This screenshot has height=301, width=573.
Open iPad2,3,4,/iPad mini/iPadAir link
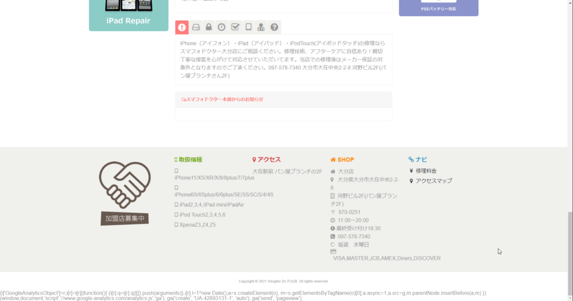pos(212,205)
